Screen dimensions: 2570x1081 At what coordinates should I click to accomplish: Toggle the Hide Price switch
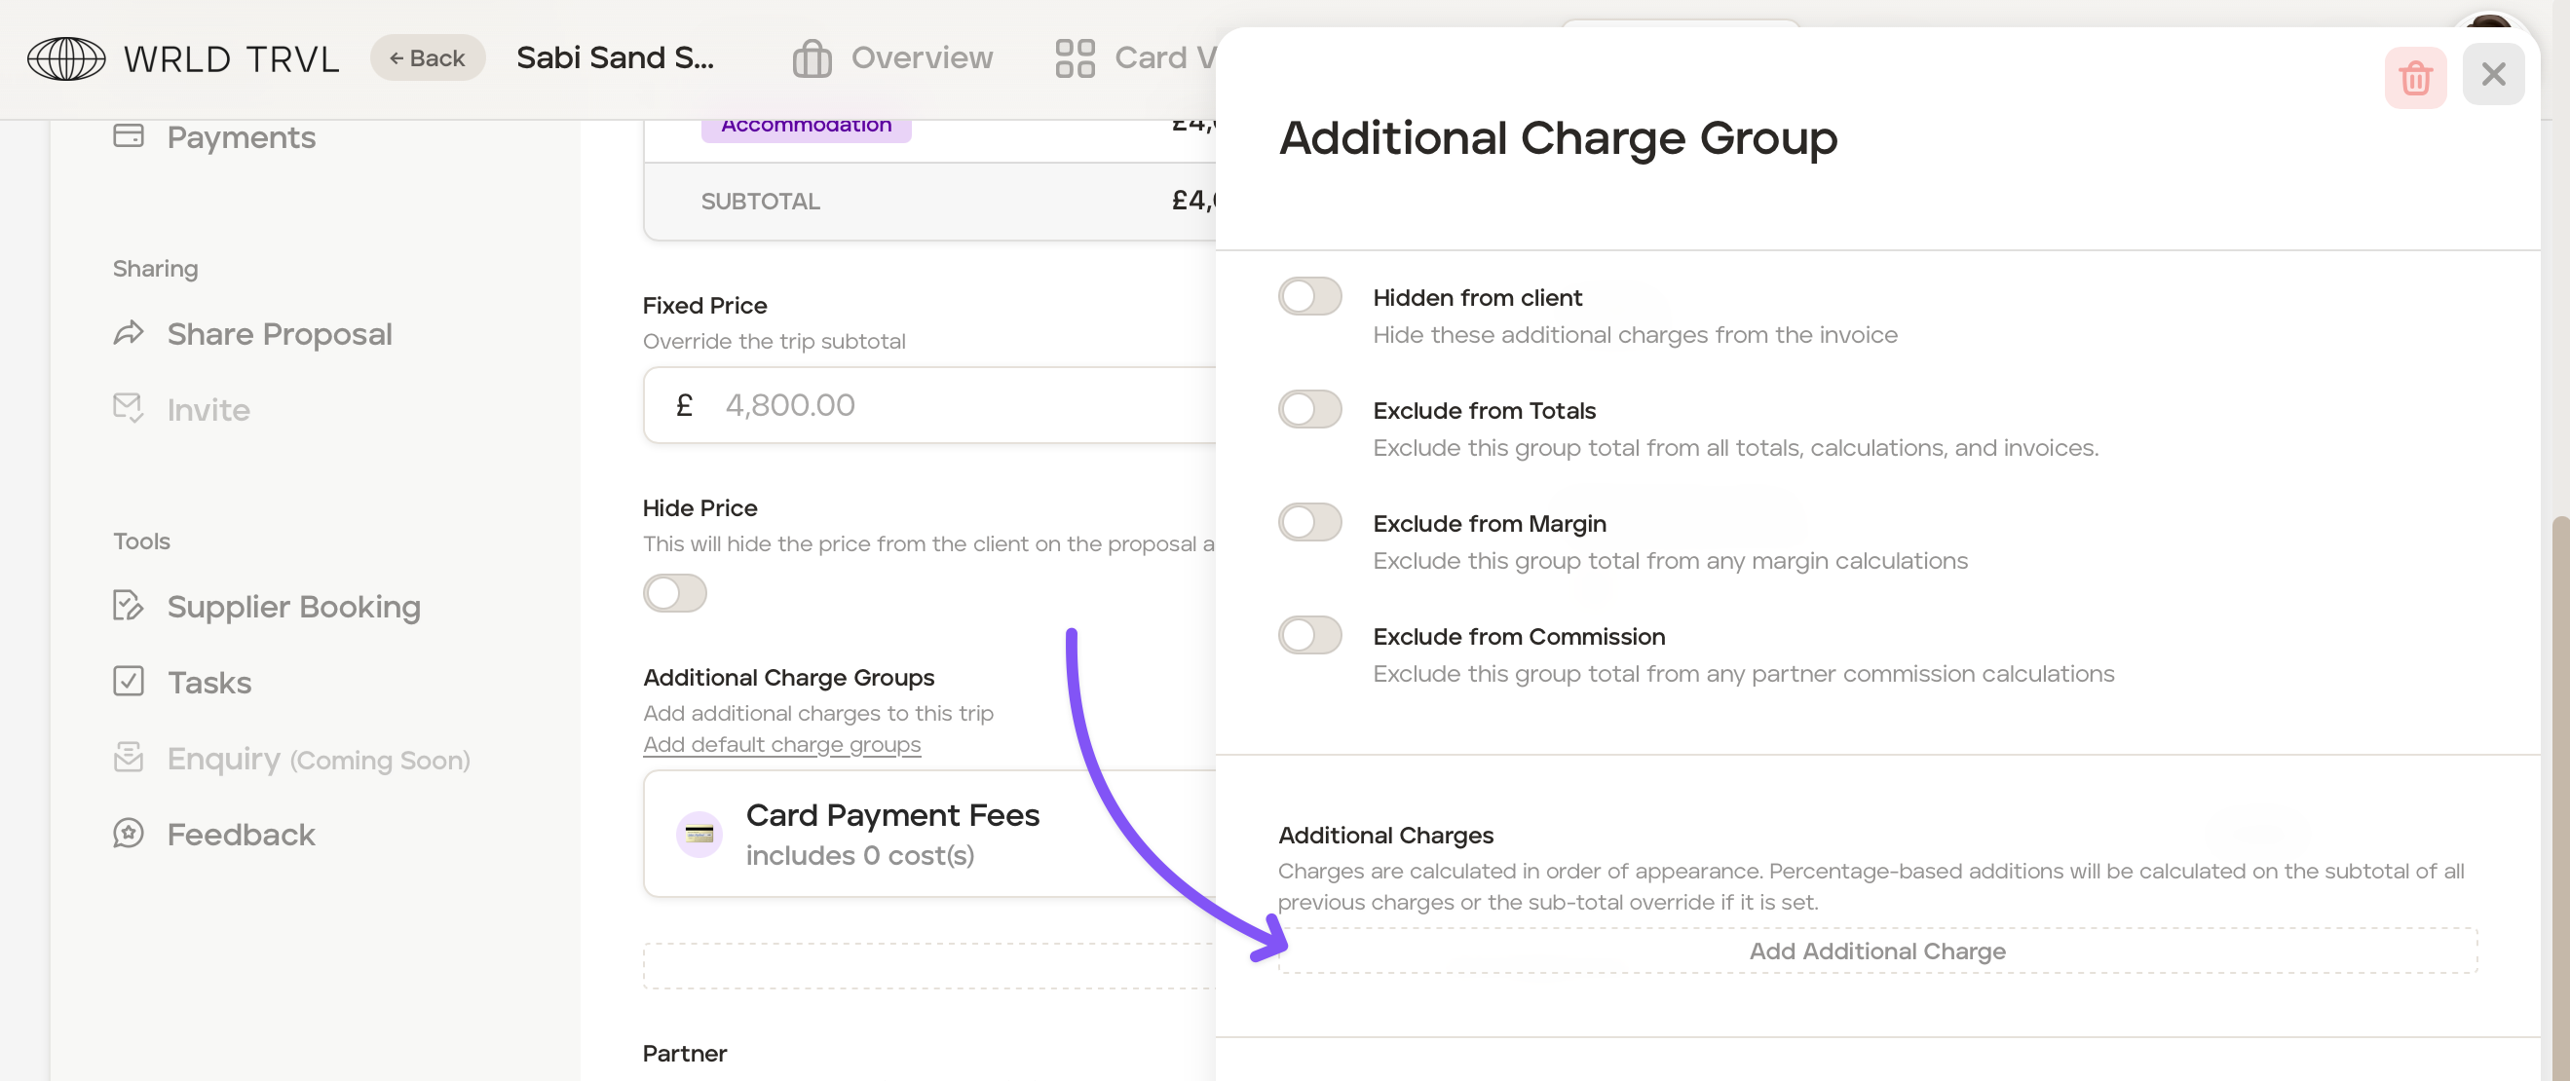(x=674, y=593)
